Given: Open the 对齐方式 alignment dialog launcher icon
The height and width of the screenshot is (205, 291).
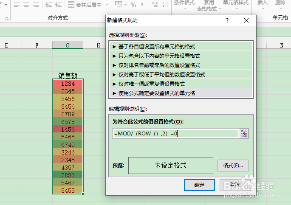Looking at the screenshot, I should pos(7,19).
